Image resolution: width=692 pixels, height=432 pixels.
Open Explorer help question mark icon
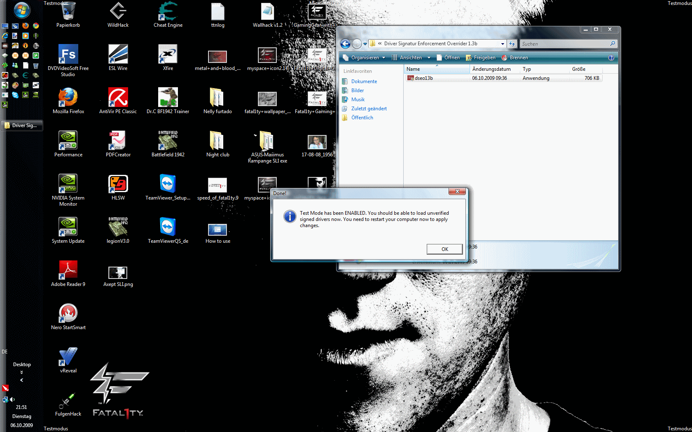611,58
